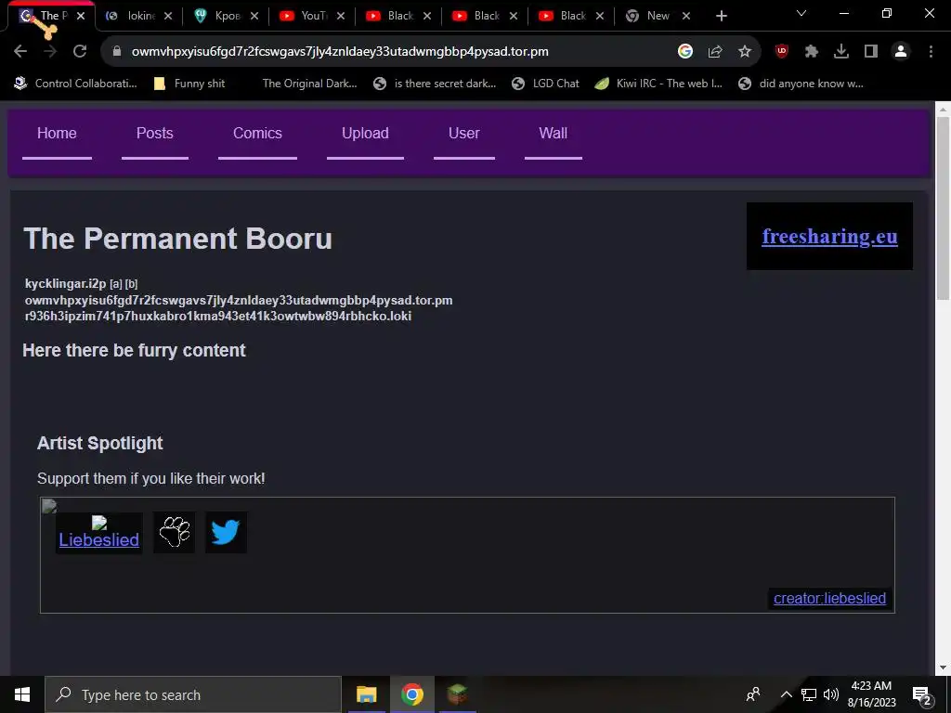Open did anyone know w... bookmark
This screenshot has width=951, height=713.
coord(801,84)
